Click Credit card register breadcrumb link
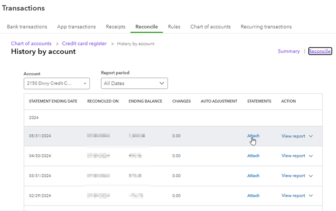336x211 pixels. [x=84, y=43]
